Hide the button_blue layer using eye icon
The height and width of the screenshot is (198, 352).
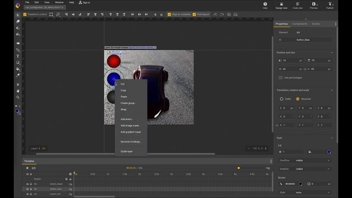click(x=28, y=189)
